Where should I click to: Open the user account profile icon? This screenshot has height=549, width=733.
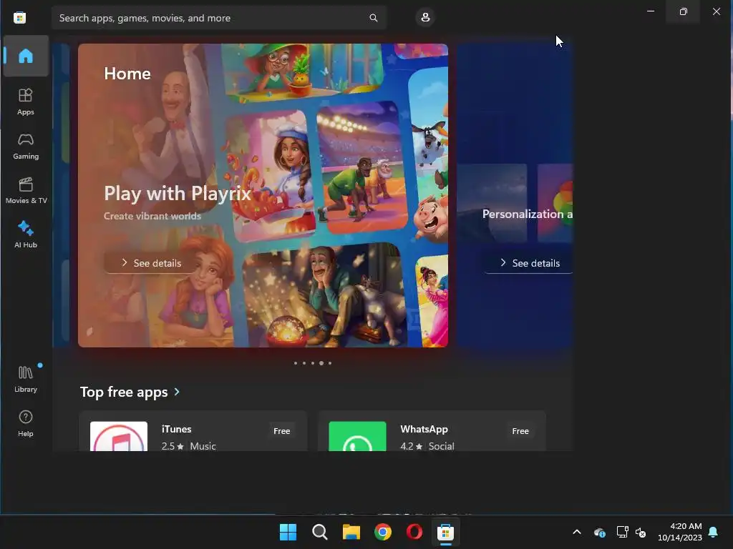click(425, 17)
